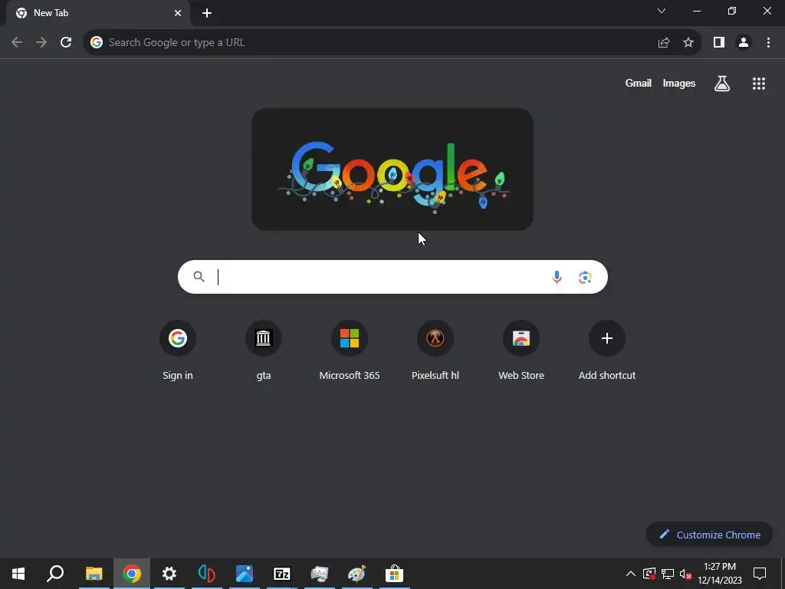Image resolution: width=785 pixels, height=589 pixels.
Task: Open the Web Store shortcut tile
Action: click(x=521, y=351)
